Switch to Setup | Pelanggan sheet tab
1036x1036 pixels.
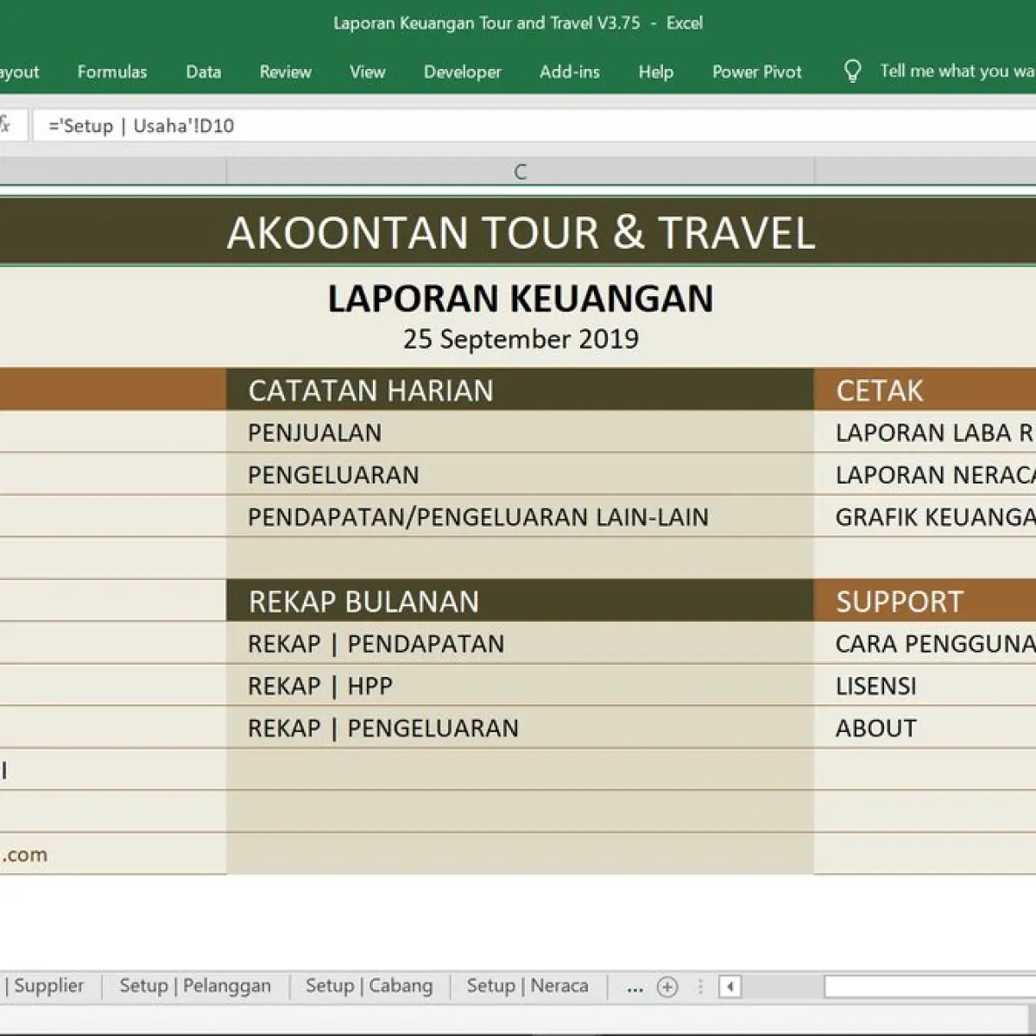[195, 986]
